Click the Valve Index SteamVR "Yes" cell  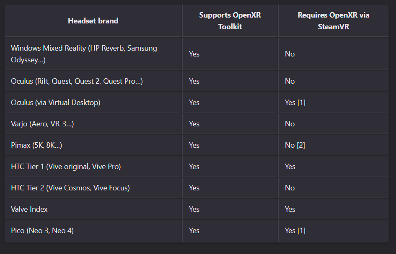[290, 209]
